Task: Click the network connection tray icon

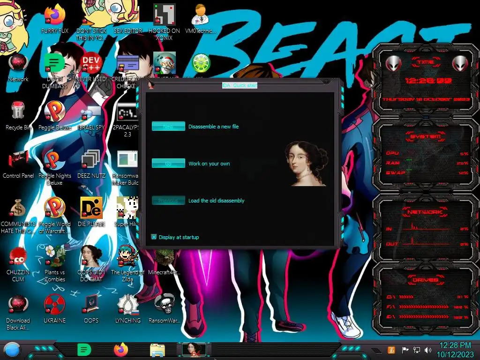Action: 417,350
